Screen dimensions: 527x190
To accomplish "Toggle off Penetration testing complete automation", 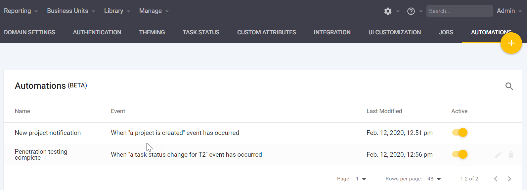I will [460, 154].
